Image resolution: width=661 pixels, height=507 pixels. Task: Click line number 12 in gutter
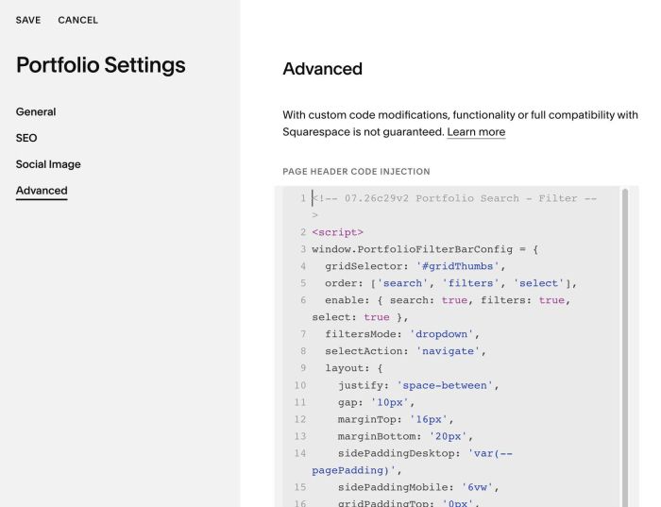click(x=300, y=419)
